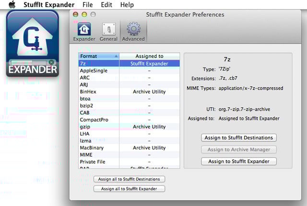Switch to the Expander preferences tab

click(84, 32)
